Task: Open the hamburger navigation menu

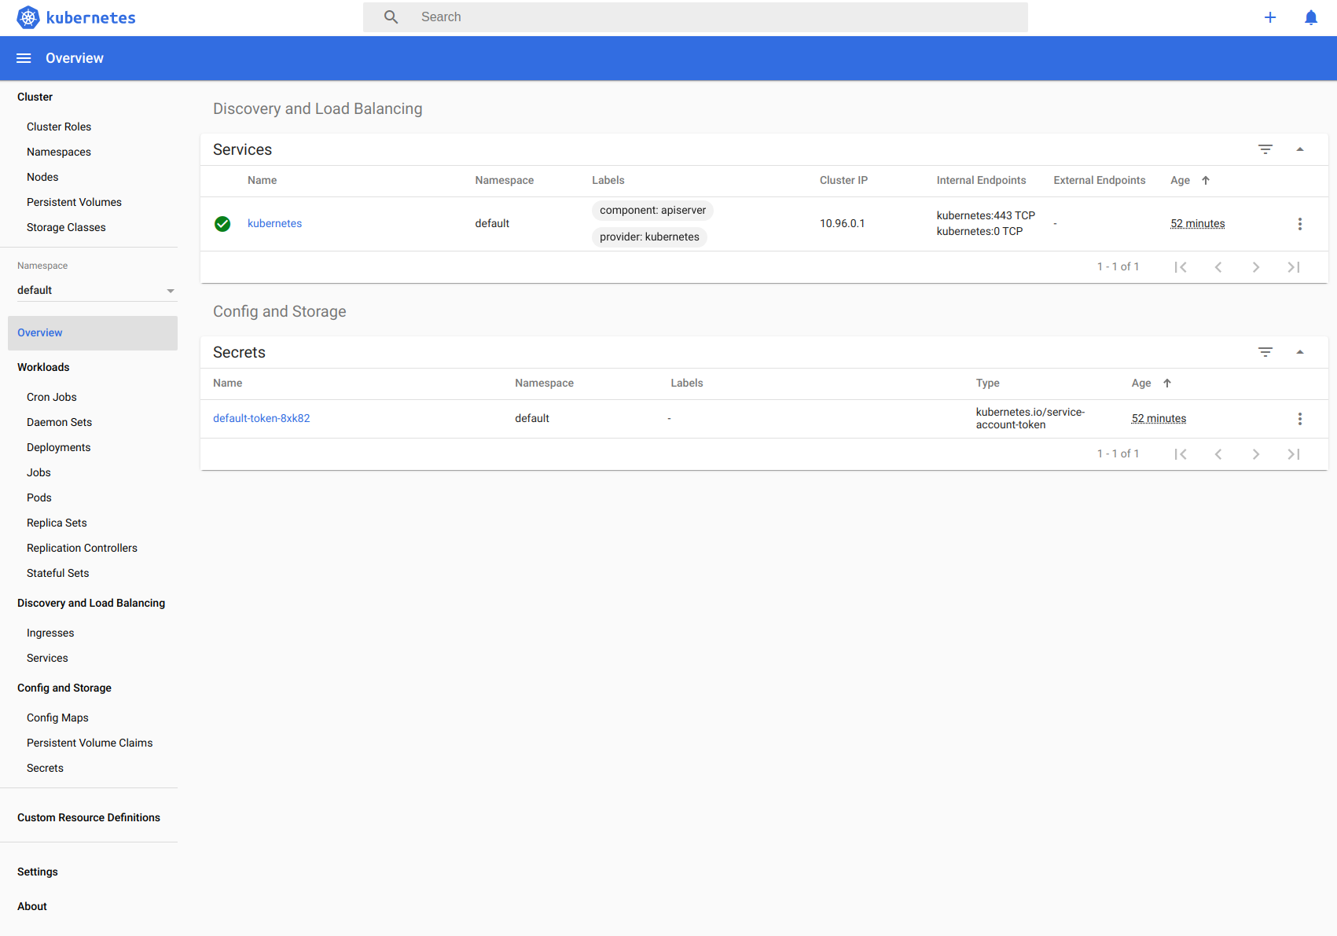Action: 24,58
